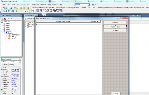Pick the first BDE component in palette

click(38, 11)
